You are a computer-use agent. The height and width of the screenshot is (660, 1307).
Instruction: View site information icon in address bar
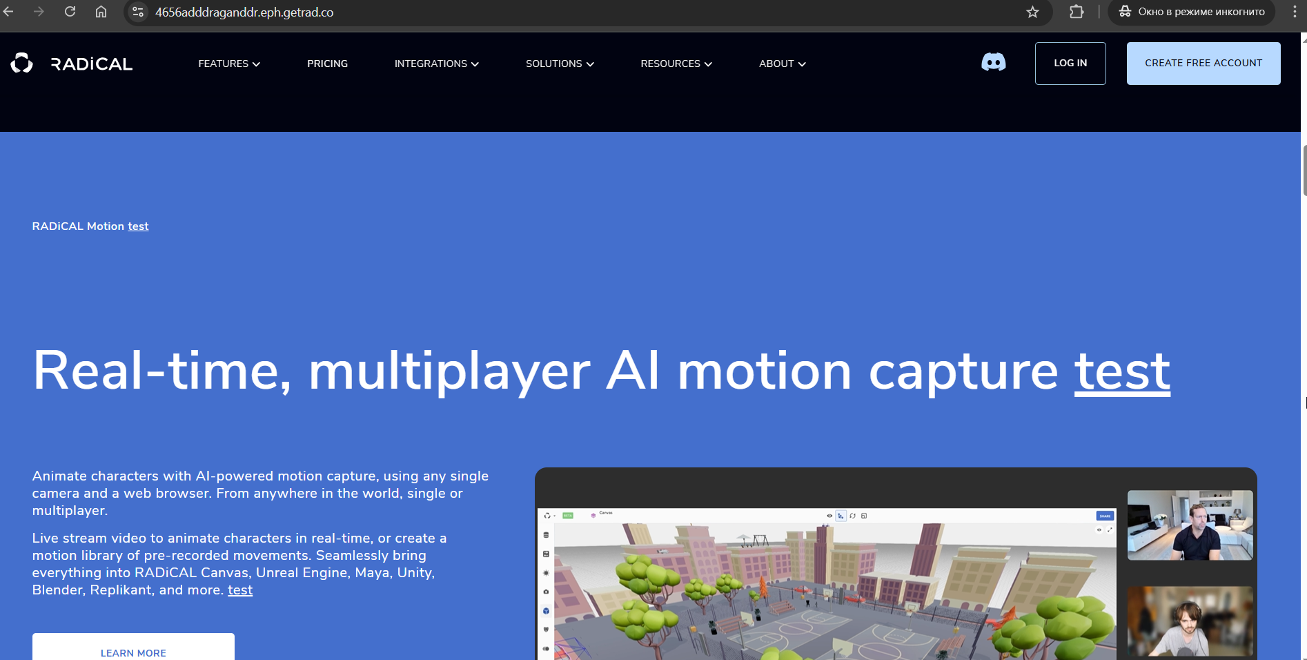coord(138,12)
